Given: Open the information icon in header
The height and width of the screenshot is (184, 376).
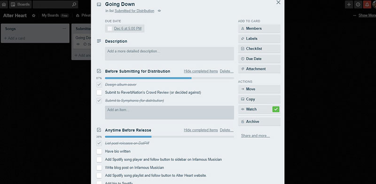Looking at the screenshot, I should 358,4.
